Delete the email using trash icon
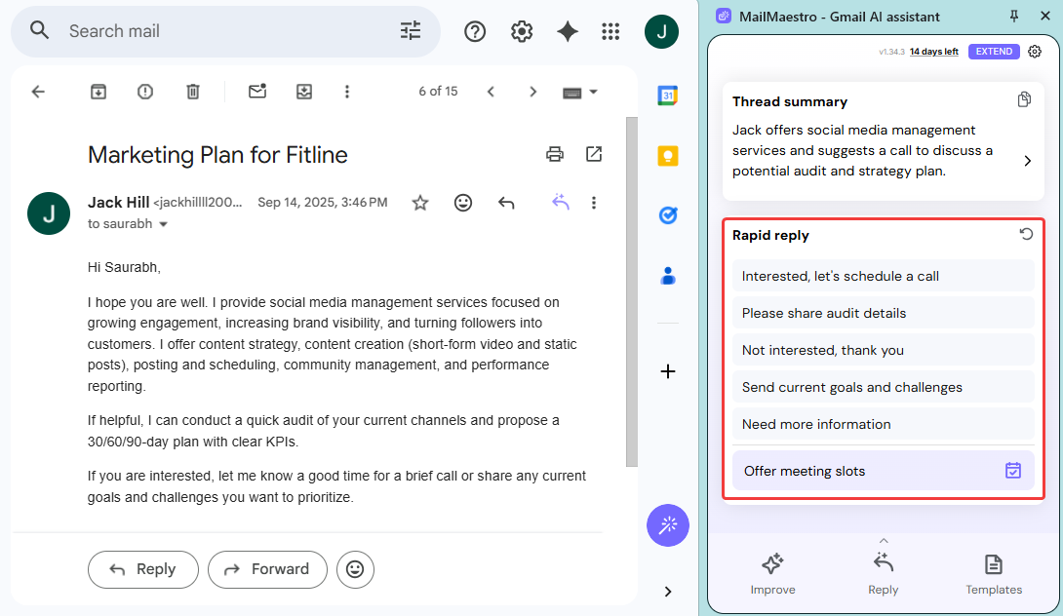Screen dimensions: 1063x616 coord(193,92)
